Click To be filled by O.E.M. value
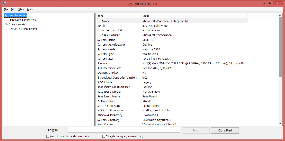 (x=156, y=59)
